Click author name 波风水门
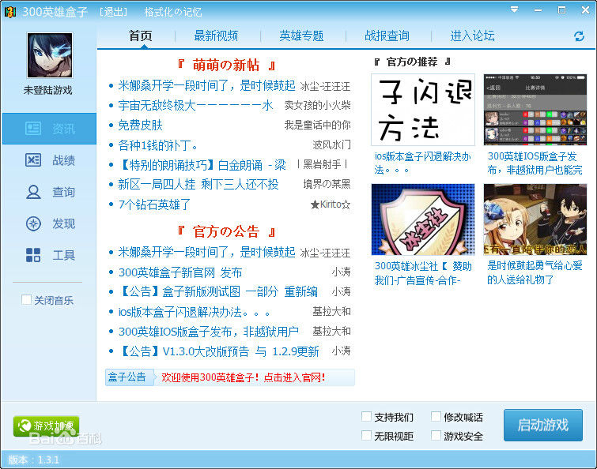Screen dimensions: 597x469 [331, 144]
